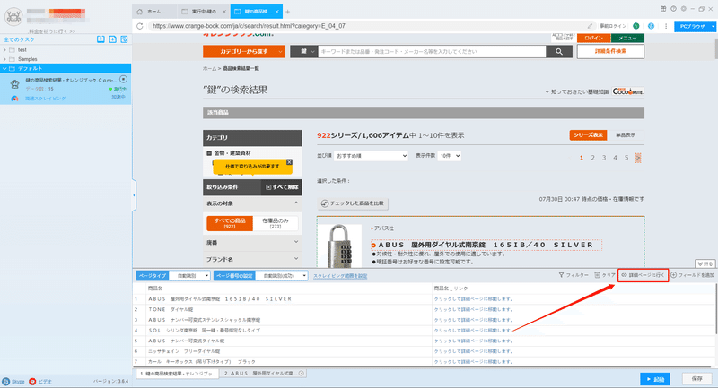Open the PCブラウザ dropdown arrow
Screen dimensions: 718x388
tap(713, 27)
